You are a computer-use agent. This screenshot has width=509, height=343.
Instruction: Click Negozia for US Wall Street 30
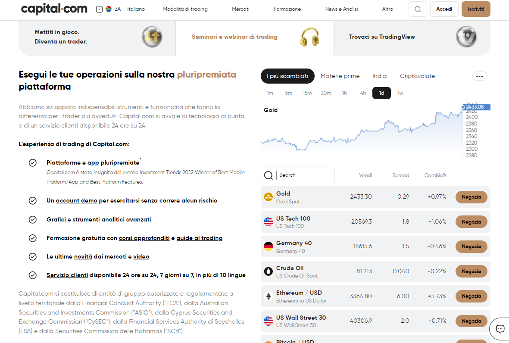(472, 321)
